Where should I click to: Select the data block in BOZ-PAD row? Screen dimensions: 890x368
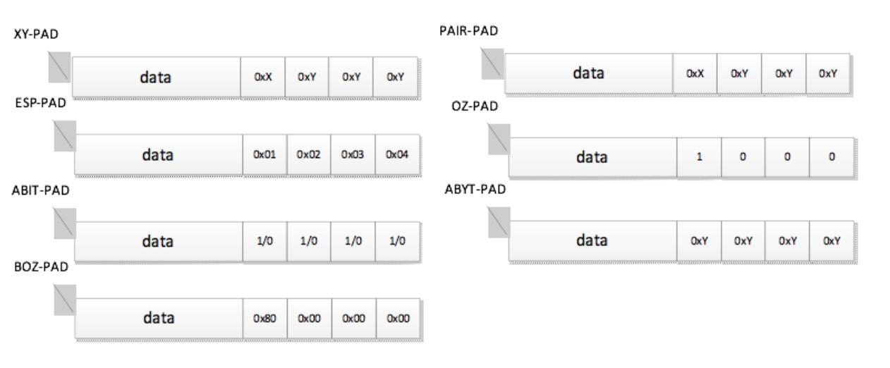pyautogui.click(x=159, y=318)
